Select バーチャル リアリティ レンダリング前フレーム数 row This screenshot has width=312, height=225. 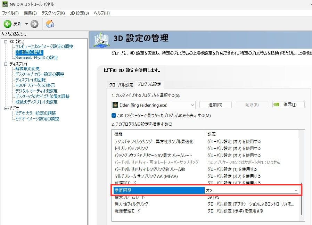coord(206,169)
